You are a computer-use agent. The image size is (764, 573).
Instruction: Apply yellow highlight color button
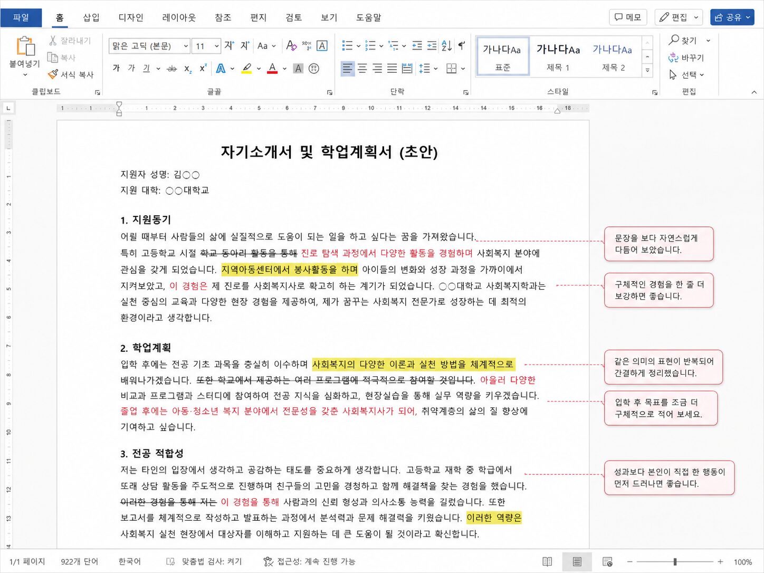[x=246, y=69]
